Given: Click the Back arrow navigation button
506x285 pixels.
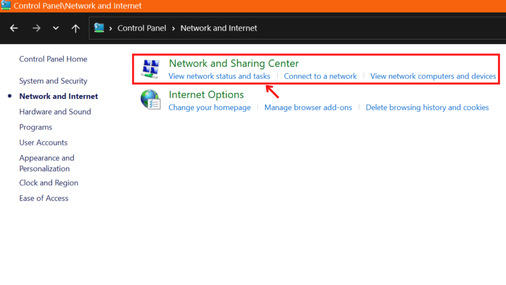Looking at the screenshot, I should coord(13,28).
